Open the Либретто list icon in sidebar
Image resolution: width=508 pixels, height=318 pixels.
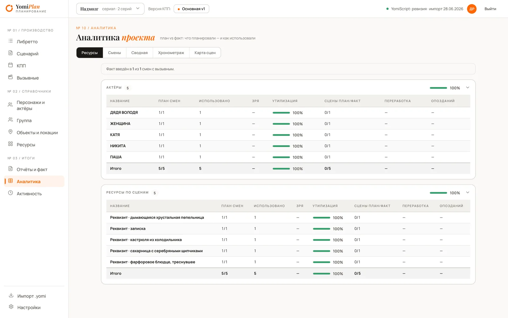pos(10,41)
